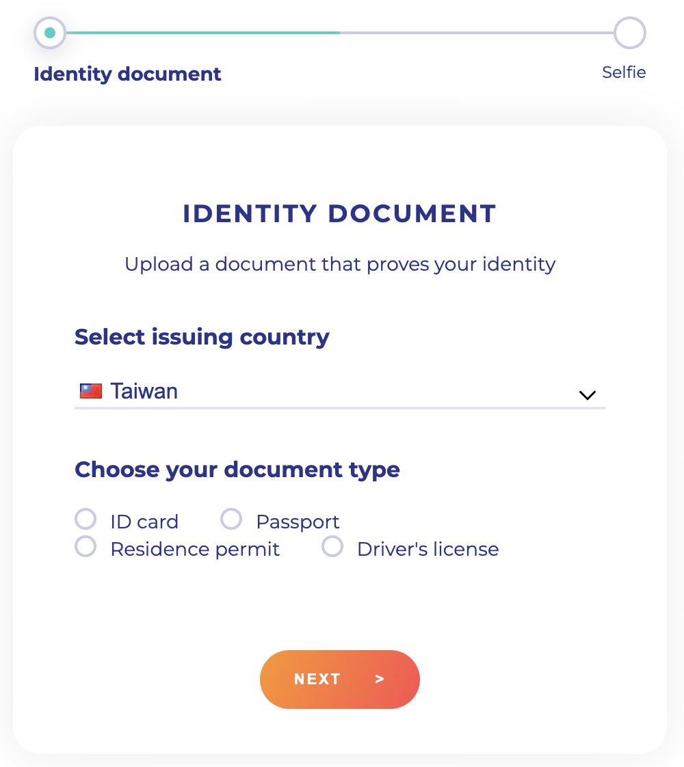Select the Passport radio button
Screen dimensions: 684x767
coord(231,519)
